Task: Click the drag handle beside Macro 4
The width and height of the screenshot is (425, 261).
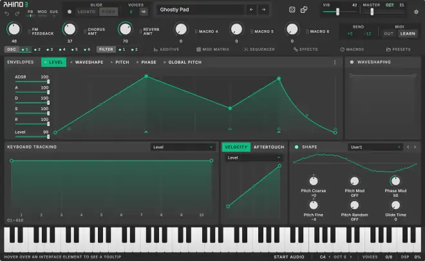Action: [196, 32]
